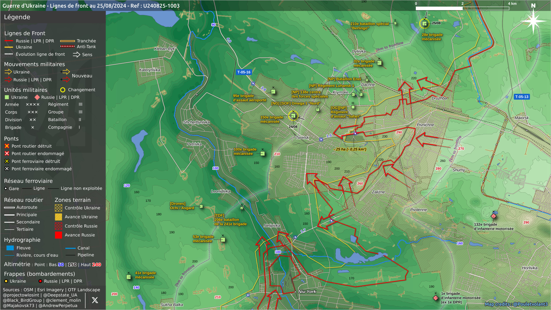This screenshot has width=551, height=310.
Task: Click the Toretsk town label
Action: (x=302, y=138)
